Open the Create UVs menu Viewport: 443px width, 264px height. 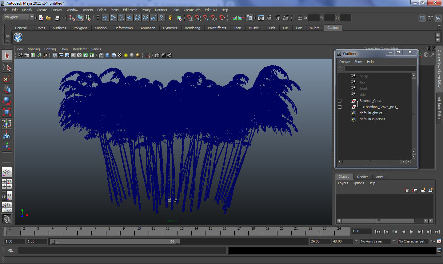[x=192, y=10]
